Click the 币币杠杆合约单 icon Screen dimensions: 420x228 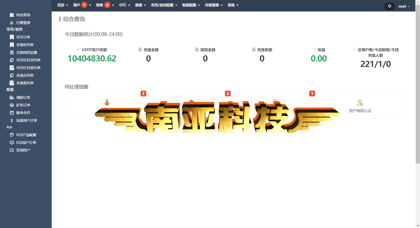click(x=12, y=60)
